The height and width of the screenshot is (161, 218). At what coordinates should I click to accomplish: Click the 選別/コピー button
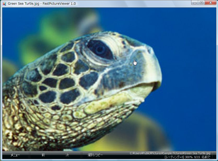(x=95, y=155)
